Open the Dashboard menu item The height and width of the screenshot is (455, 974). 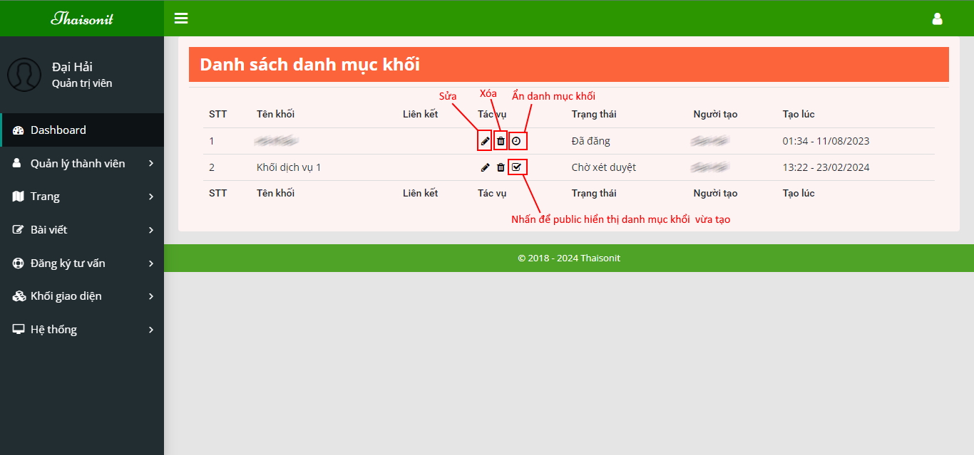pos(58,130)
